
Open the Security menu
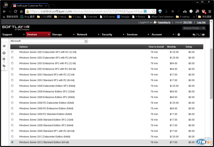pyautogui.click(x=107, y=35)
